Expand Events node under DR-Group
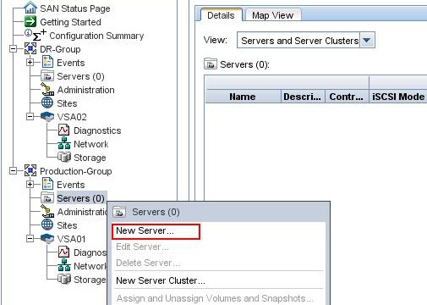The height and width of the screenshot is (305, 427). click(30, 62)
